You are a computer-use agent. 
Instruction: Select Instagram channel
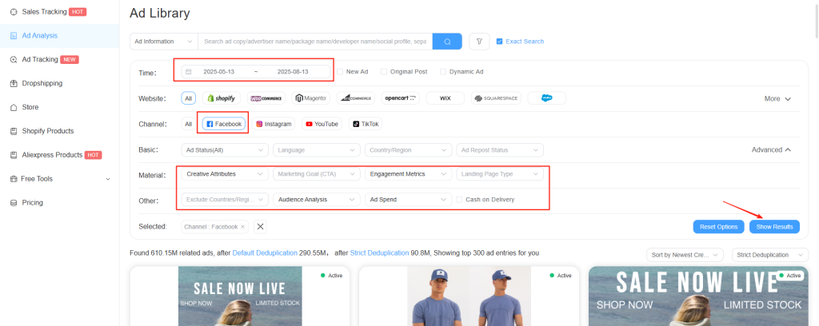click(x=274, y=124)
